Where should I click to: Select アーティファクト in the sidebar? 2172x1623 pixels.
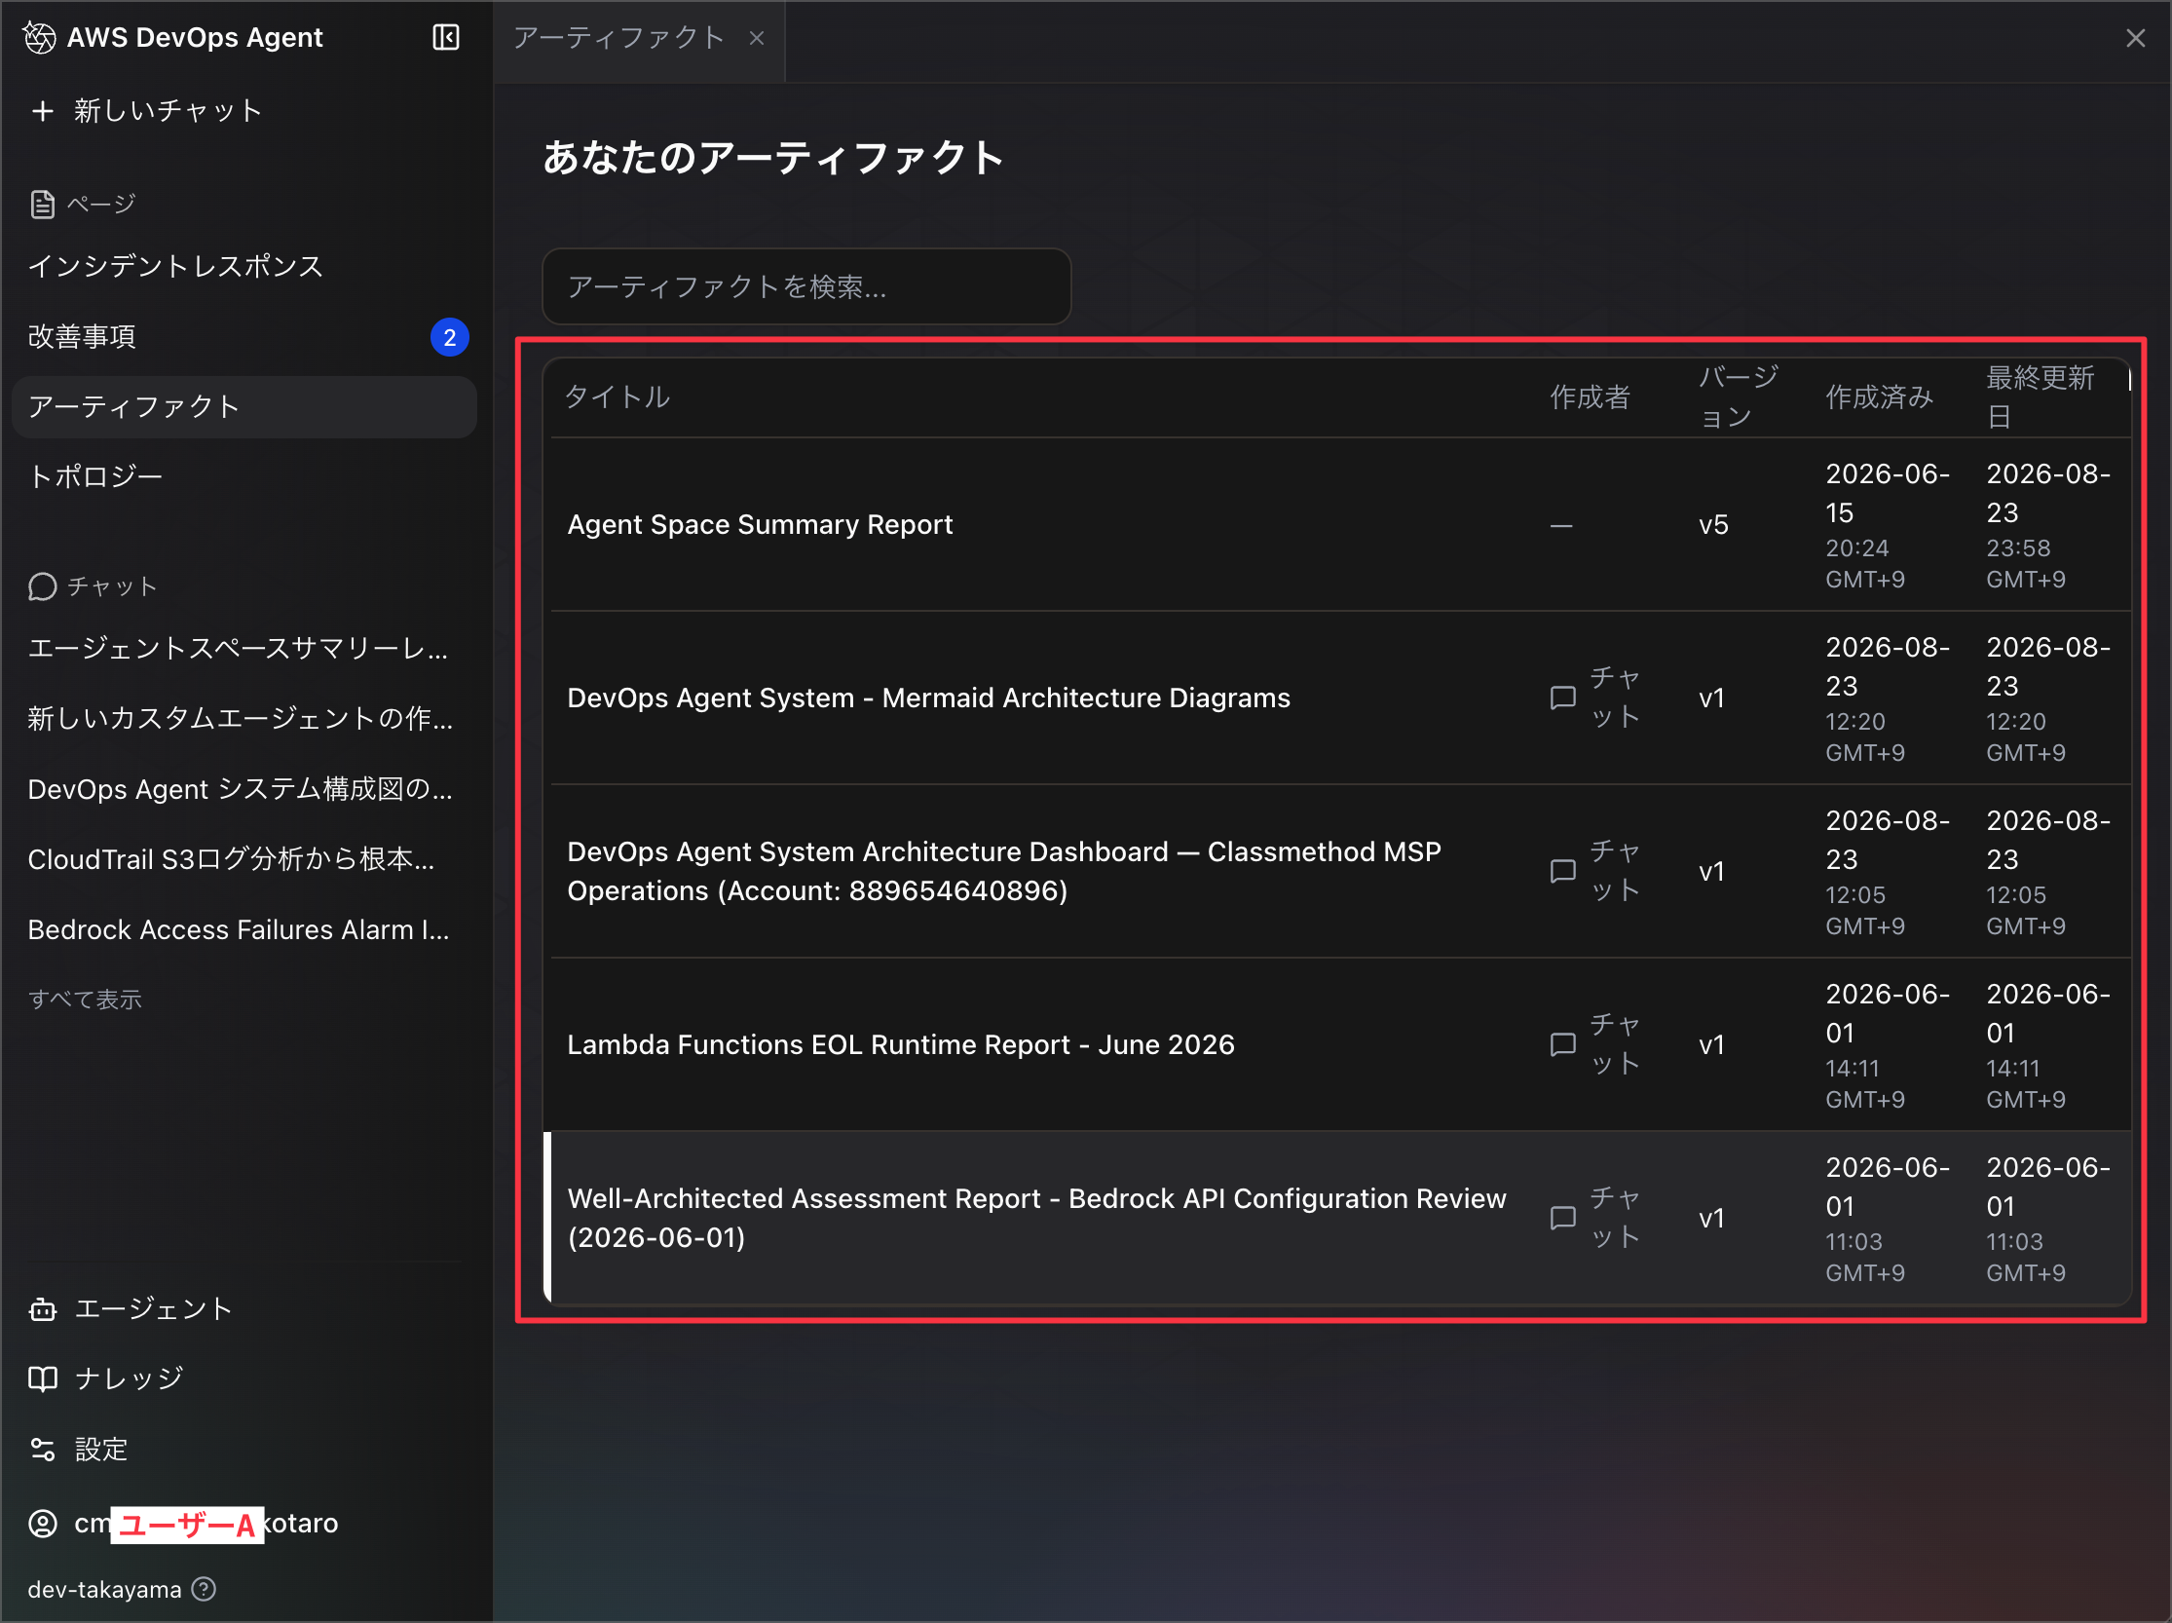243,406
